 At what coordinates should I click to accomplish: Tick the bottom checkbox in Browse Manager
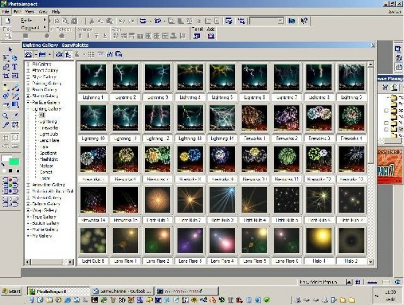pos(386,129)
